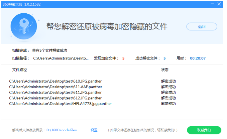227x139 pixels.
Task: Click the 共有5个文件解密成功 summary text
Action: tap(49, 50)
